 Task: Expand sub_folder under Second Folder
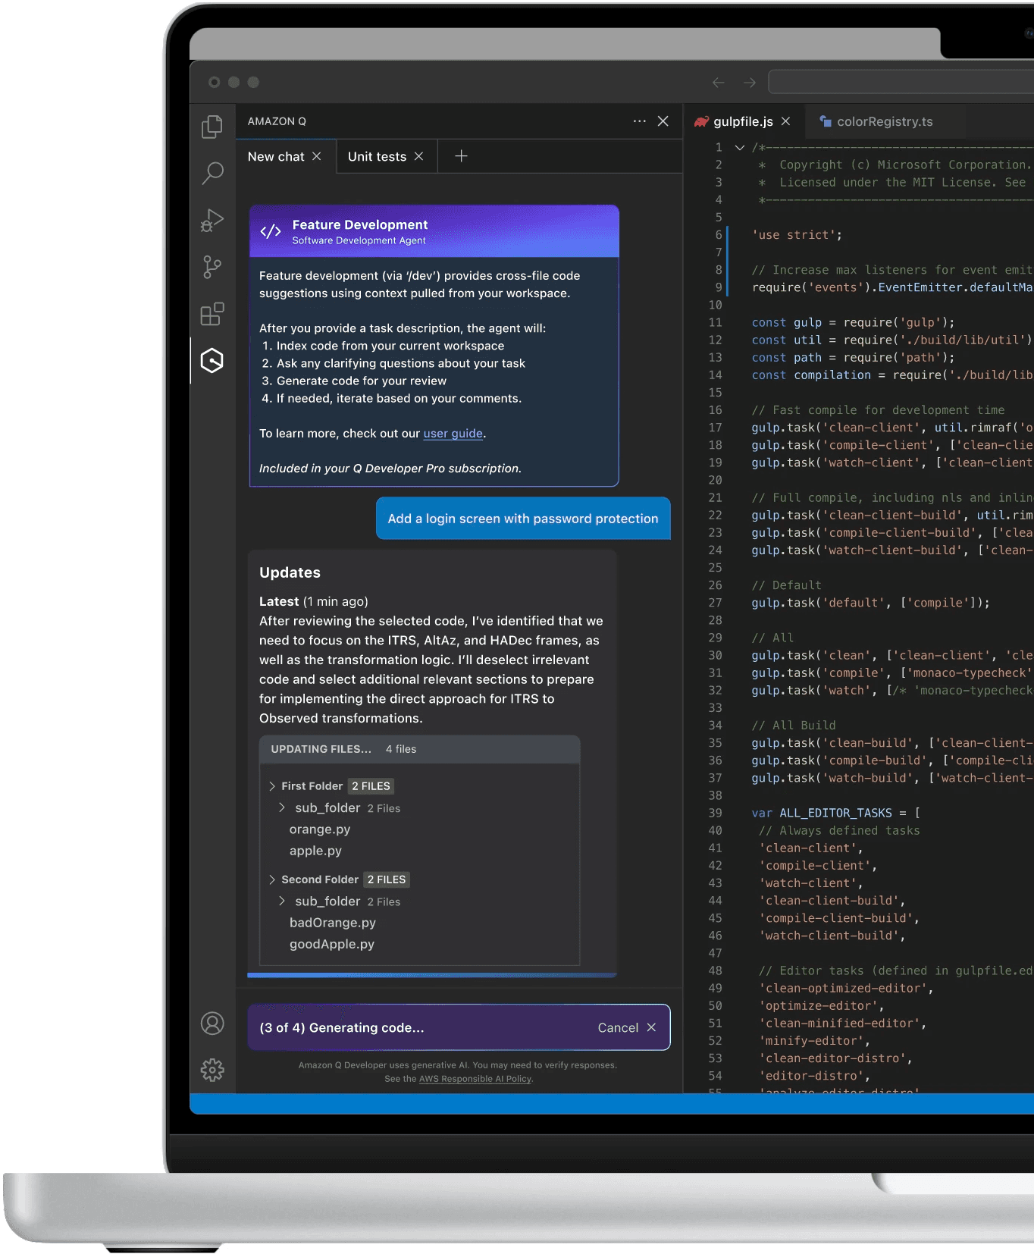[x=281, y=901]
